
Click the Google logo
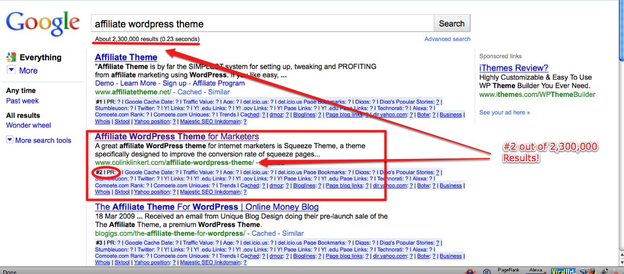click(x=42, y=24)
